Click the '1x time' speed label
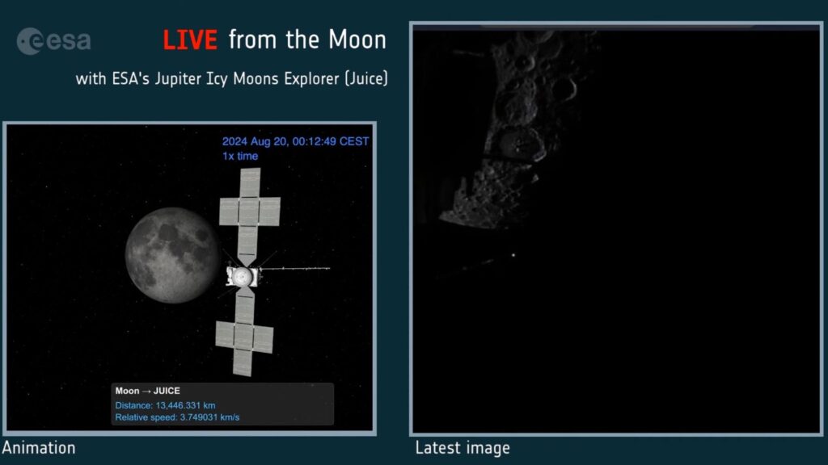 (x=239, y=156)
